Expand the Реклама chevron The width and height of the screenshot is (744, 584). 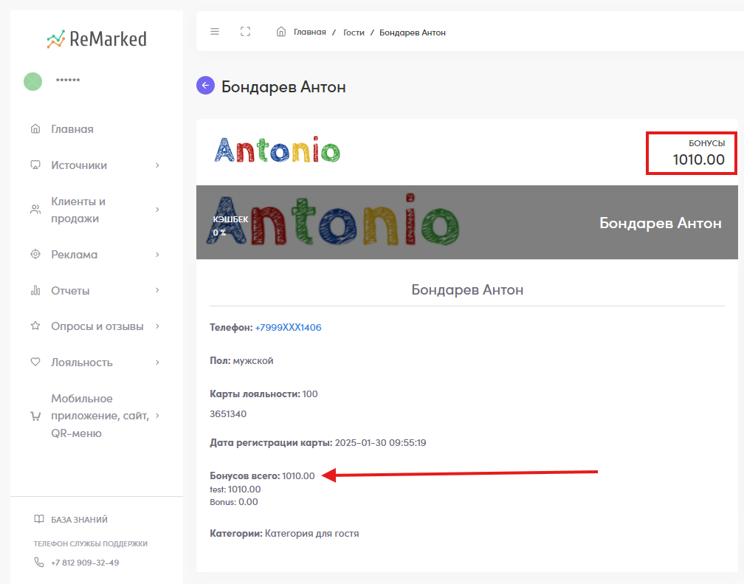tap(157, 255)
